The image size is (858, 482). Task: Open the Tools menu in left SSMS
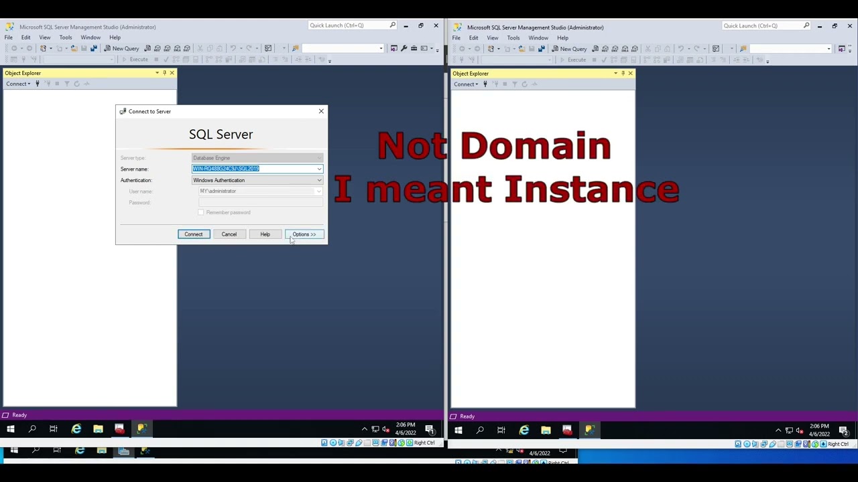point(66,37)
